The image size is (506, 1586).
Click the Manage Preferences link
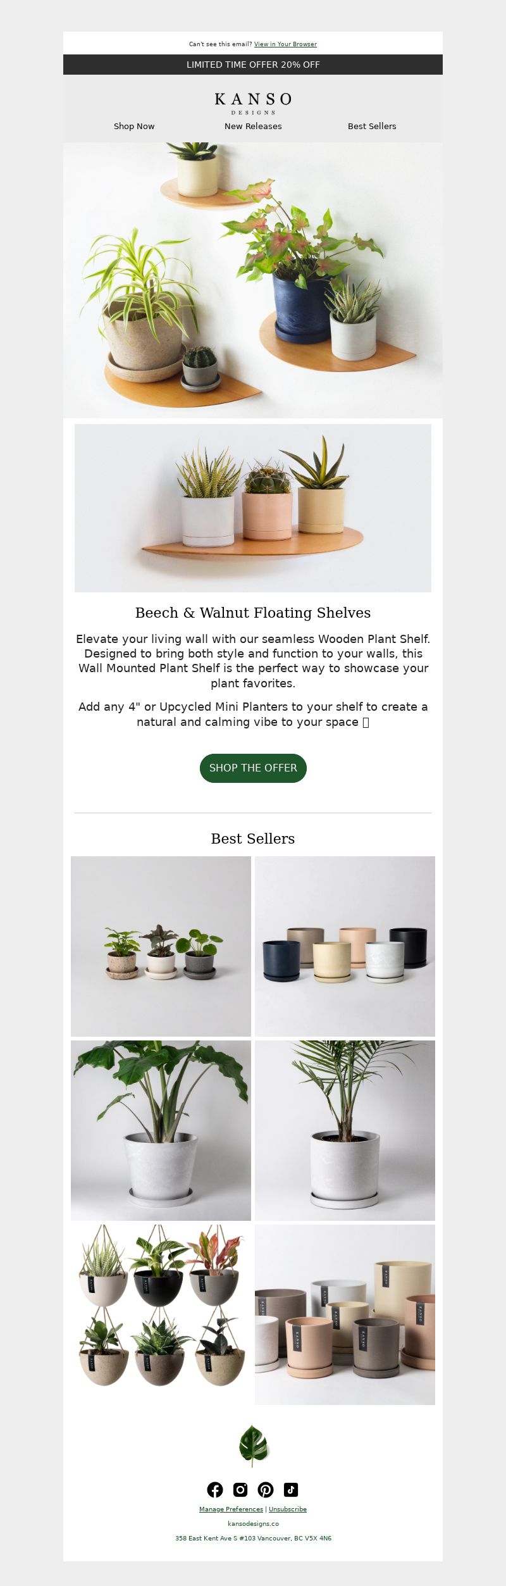click(231, 1509)
